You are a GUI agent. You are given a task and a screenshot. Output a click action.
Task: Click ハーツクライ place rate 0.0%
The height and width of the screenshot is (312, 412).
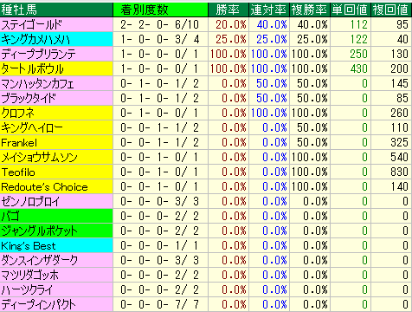tap(315, 289)
